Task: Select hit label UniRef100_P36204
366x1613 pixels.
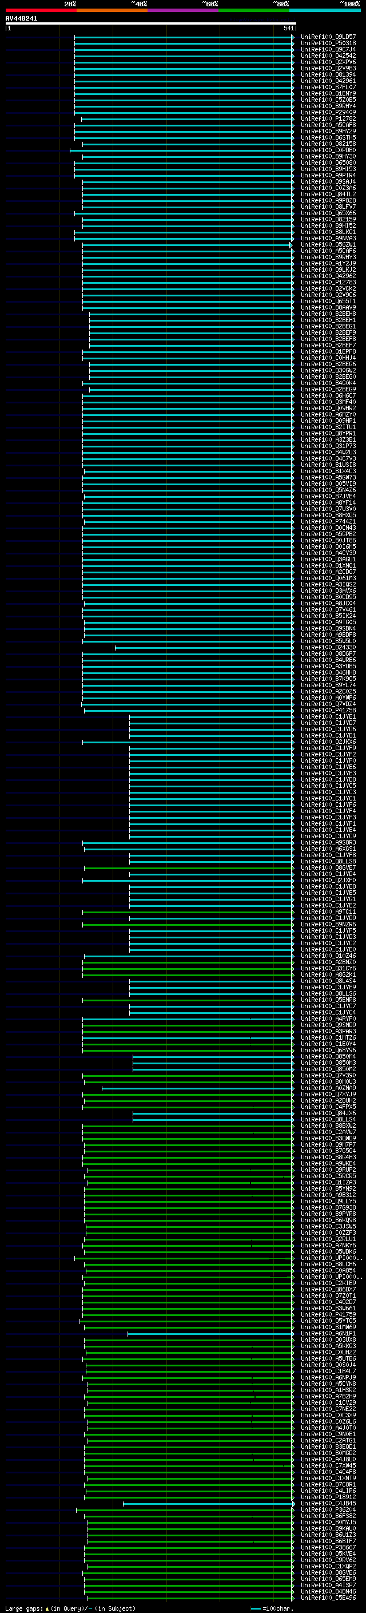Action: click(328, 1509)
